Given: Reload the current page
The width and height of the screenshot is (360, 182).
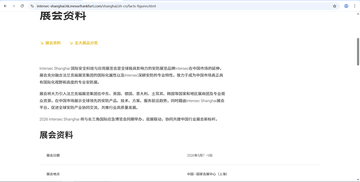Looking at the screenshot, I should click(22, 6).
